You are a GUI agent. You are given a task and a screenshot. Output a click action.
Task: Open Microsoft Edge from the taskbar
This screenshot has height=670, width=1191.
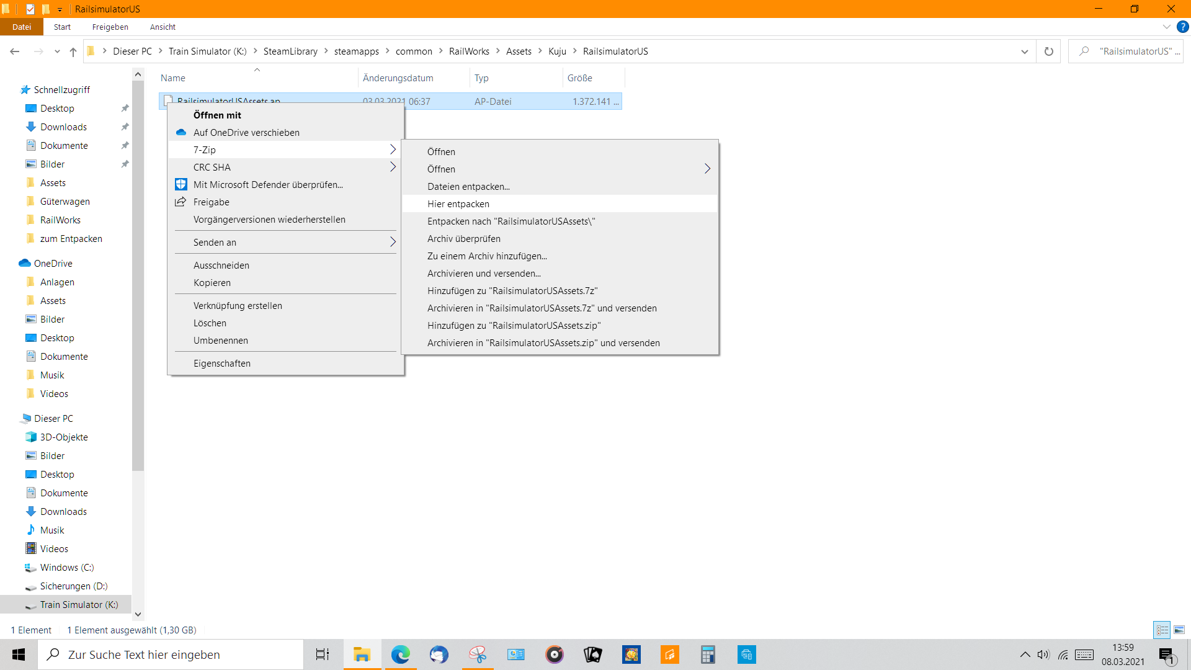(401, 654)
